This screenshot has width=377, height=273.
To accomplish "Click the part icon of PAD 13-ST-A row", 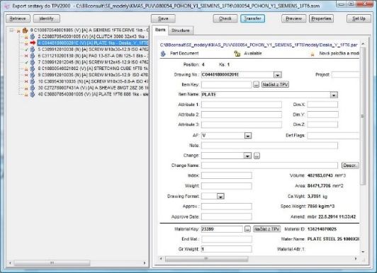I will (x=33, y=56).
